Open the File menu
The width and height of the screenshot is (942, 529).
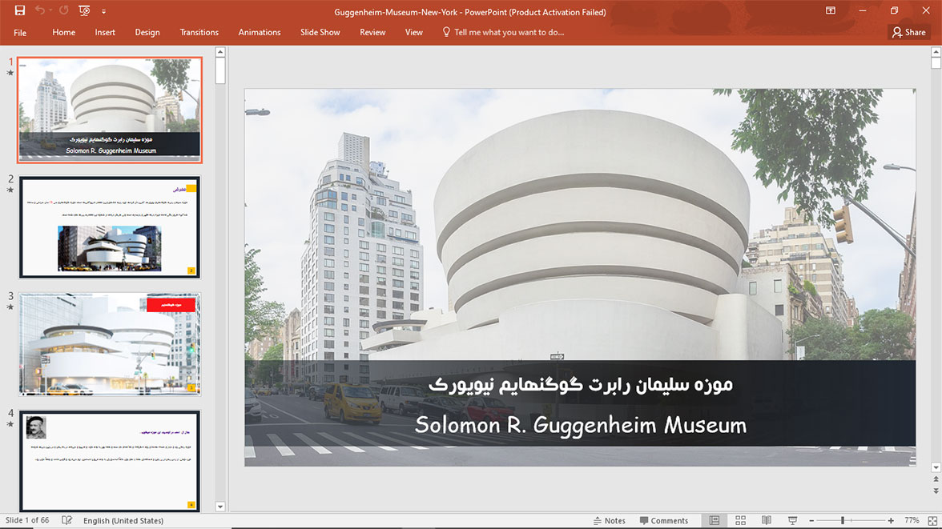point(20,33)
